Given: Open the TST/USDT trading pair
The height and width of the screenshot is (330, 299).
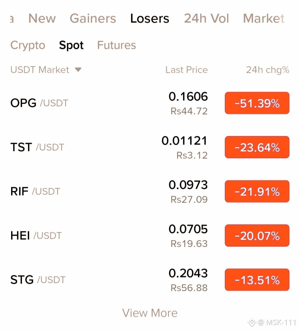Looking at the screenshot, I should click(150, 147).
